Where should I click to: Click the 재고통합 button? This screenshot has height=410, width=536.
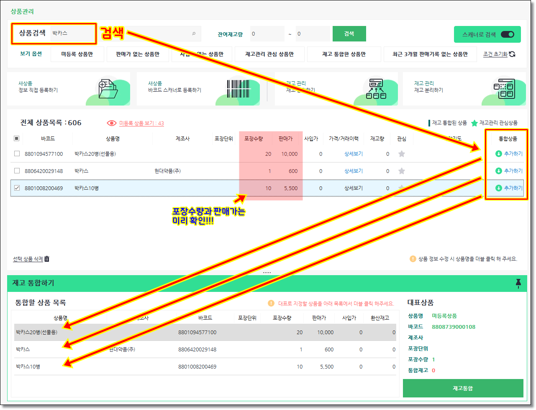463,388
